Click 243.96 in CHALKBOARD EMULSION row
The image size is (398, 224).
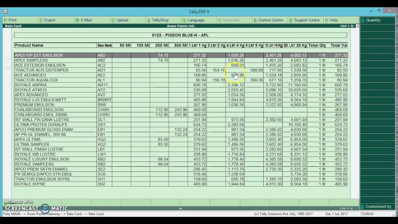pos(181,110)
